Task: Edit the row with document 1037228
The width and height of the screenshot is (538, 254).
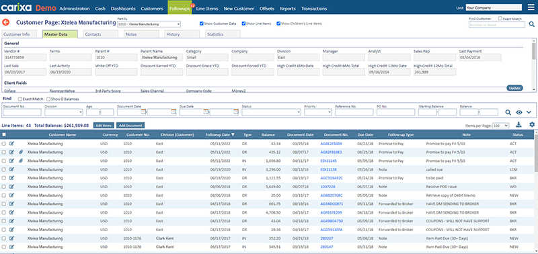Action: [12, 187]
